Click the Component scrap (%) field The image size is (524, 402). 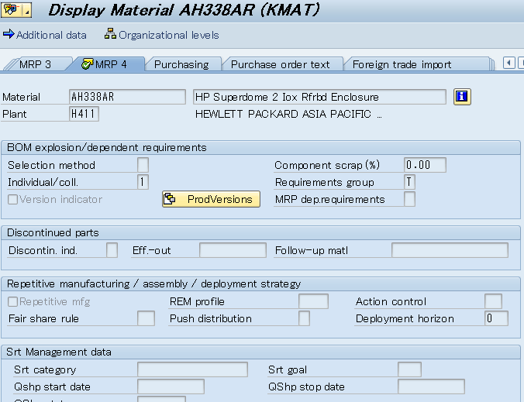425,165
